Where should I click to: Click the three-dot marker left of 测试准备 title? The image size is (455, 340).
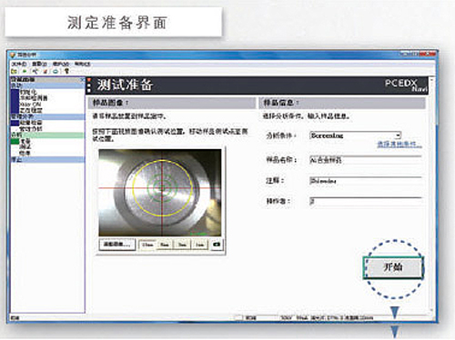click(89, 85)
